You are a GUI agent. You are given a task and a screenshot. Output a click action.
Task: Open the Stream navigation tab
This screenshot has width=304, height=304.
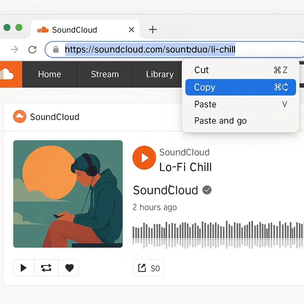[105, 74]
